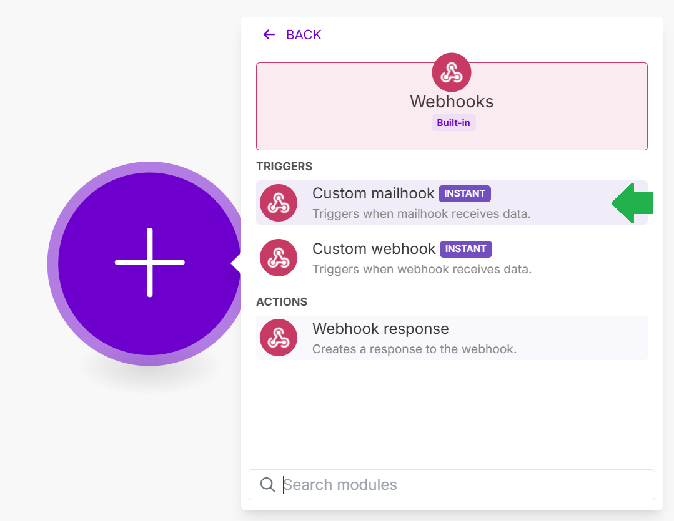This screenshot has width=674, height=521.
Task: Click the Webhook response module icon
Action: (279, 338)
